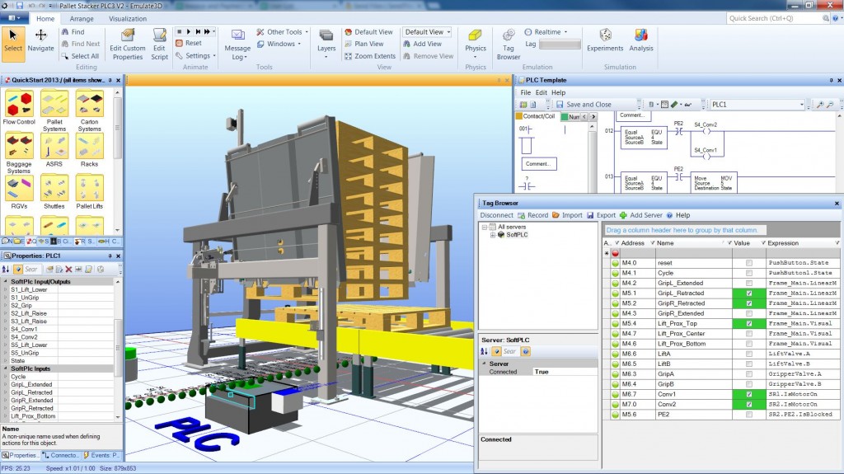
Task: Toggle PE2 value checkbox
Action: click(x=748, y=415)
